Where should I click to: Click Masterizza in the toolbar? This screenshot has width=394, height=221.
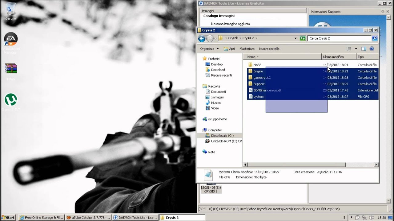(x=247, y=49)
